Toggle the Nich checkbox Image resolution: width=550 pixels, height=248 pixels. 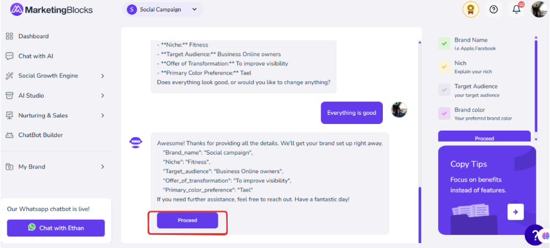tap(444, 67)
